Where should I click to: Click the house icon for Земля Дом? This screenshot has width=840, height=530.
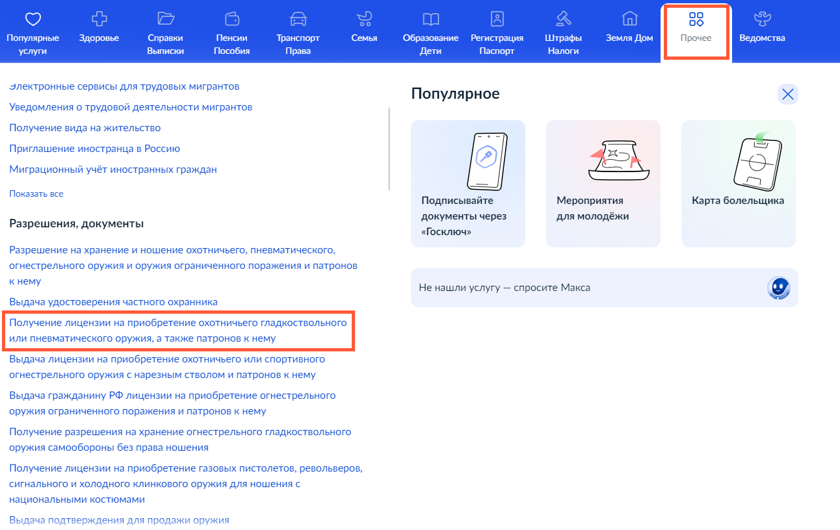pos(629,19)
